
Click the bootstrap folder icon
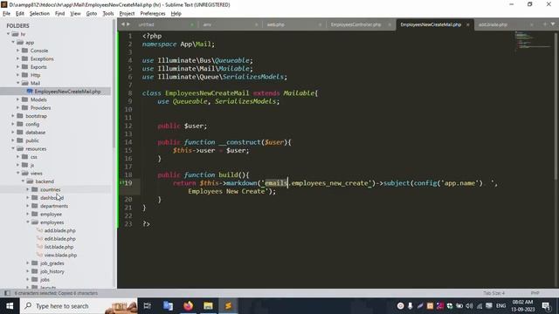20,116
